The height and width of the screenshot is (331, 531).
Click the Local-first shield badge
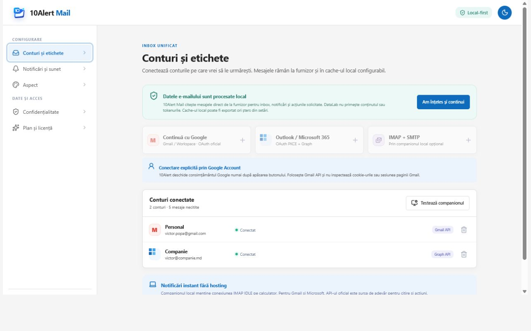[x=473, y=13]
